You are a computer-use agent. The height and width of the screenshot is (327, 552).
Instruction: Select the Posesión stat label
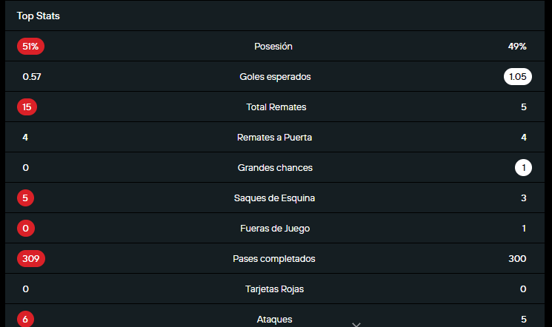point(273,46)
